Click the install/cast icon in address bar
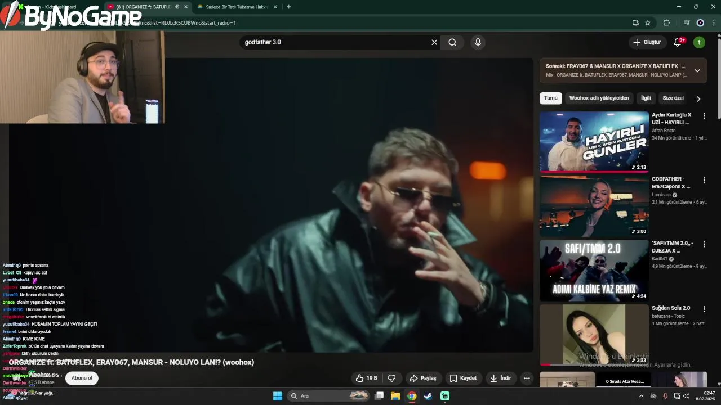721x405 pixels. [635, 23]
